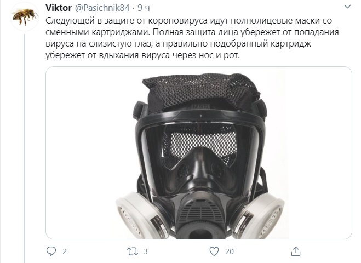Click the vertical thread line below the avatar
The height and width of the screenshot is (263, 361).
coord(25,148)
